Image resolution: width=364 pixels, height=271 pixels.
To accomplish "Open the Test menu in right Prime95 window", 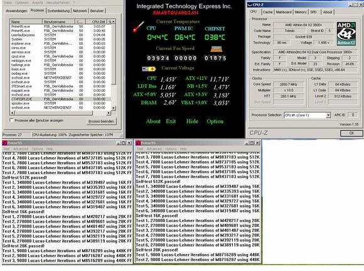I will pos(140,148).
